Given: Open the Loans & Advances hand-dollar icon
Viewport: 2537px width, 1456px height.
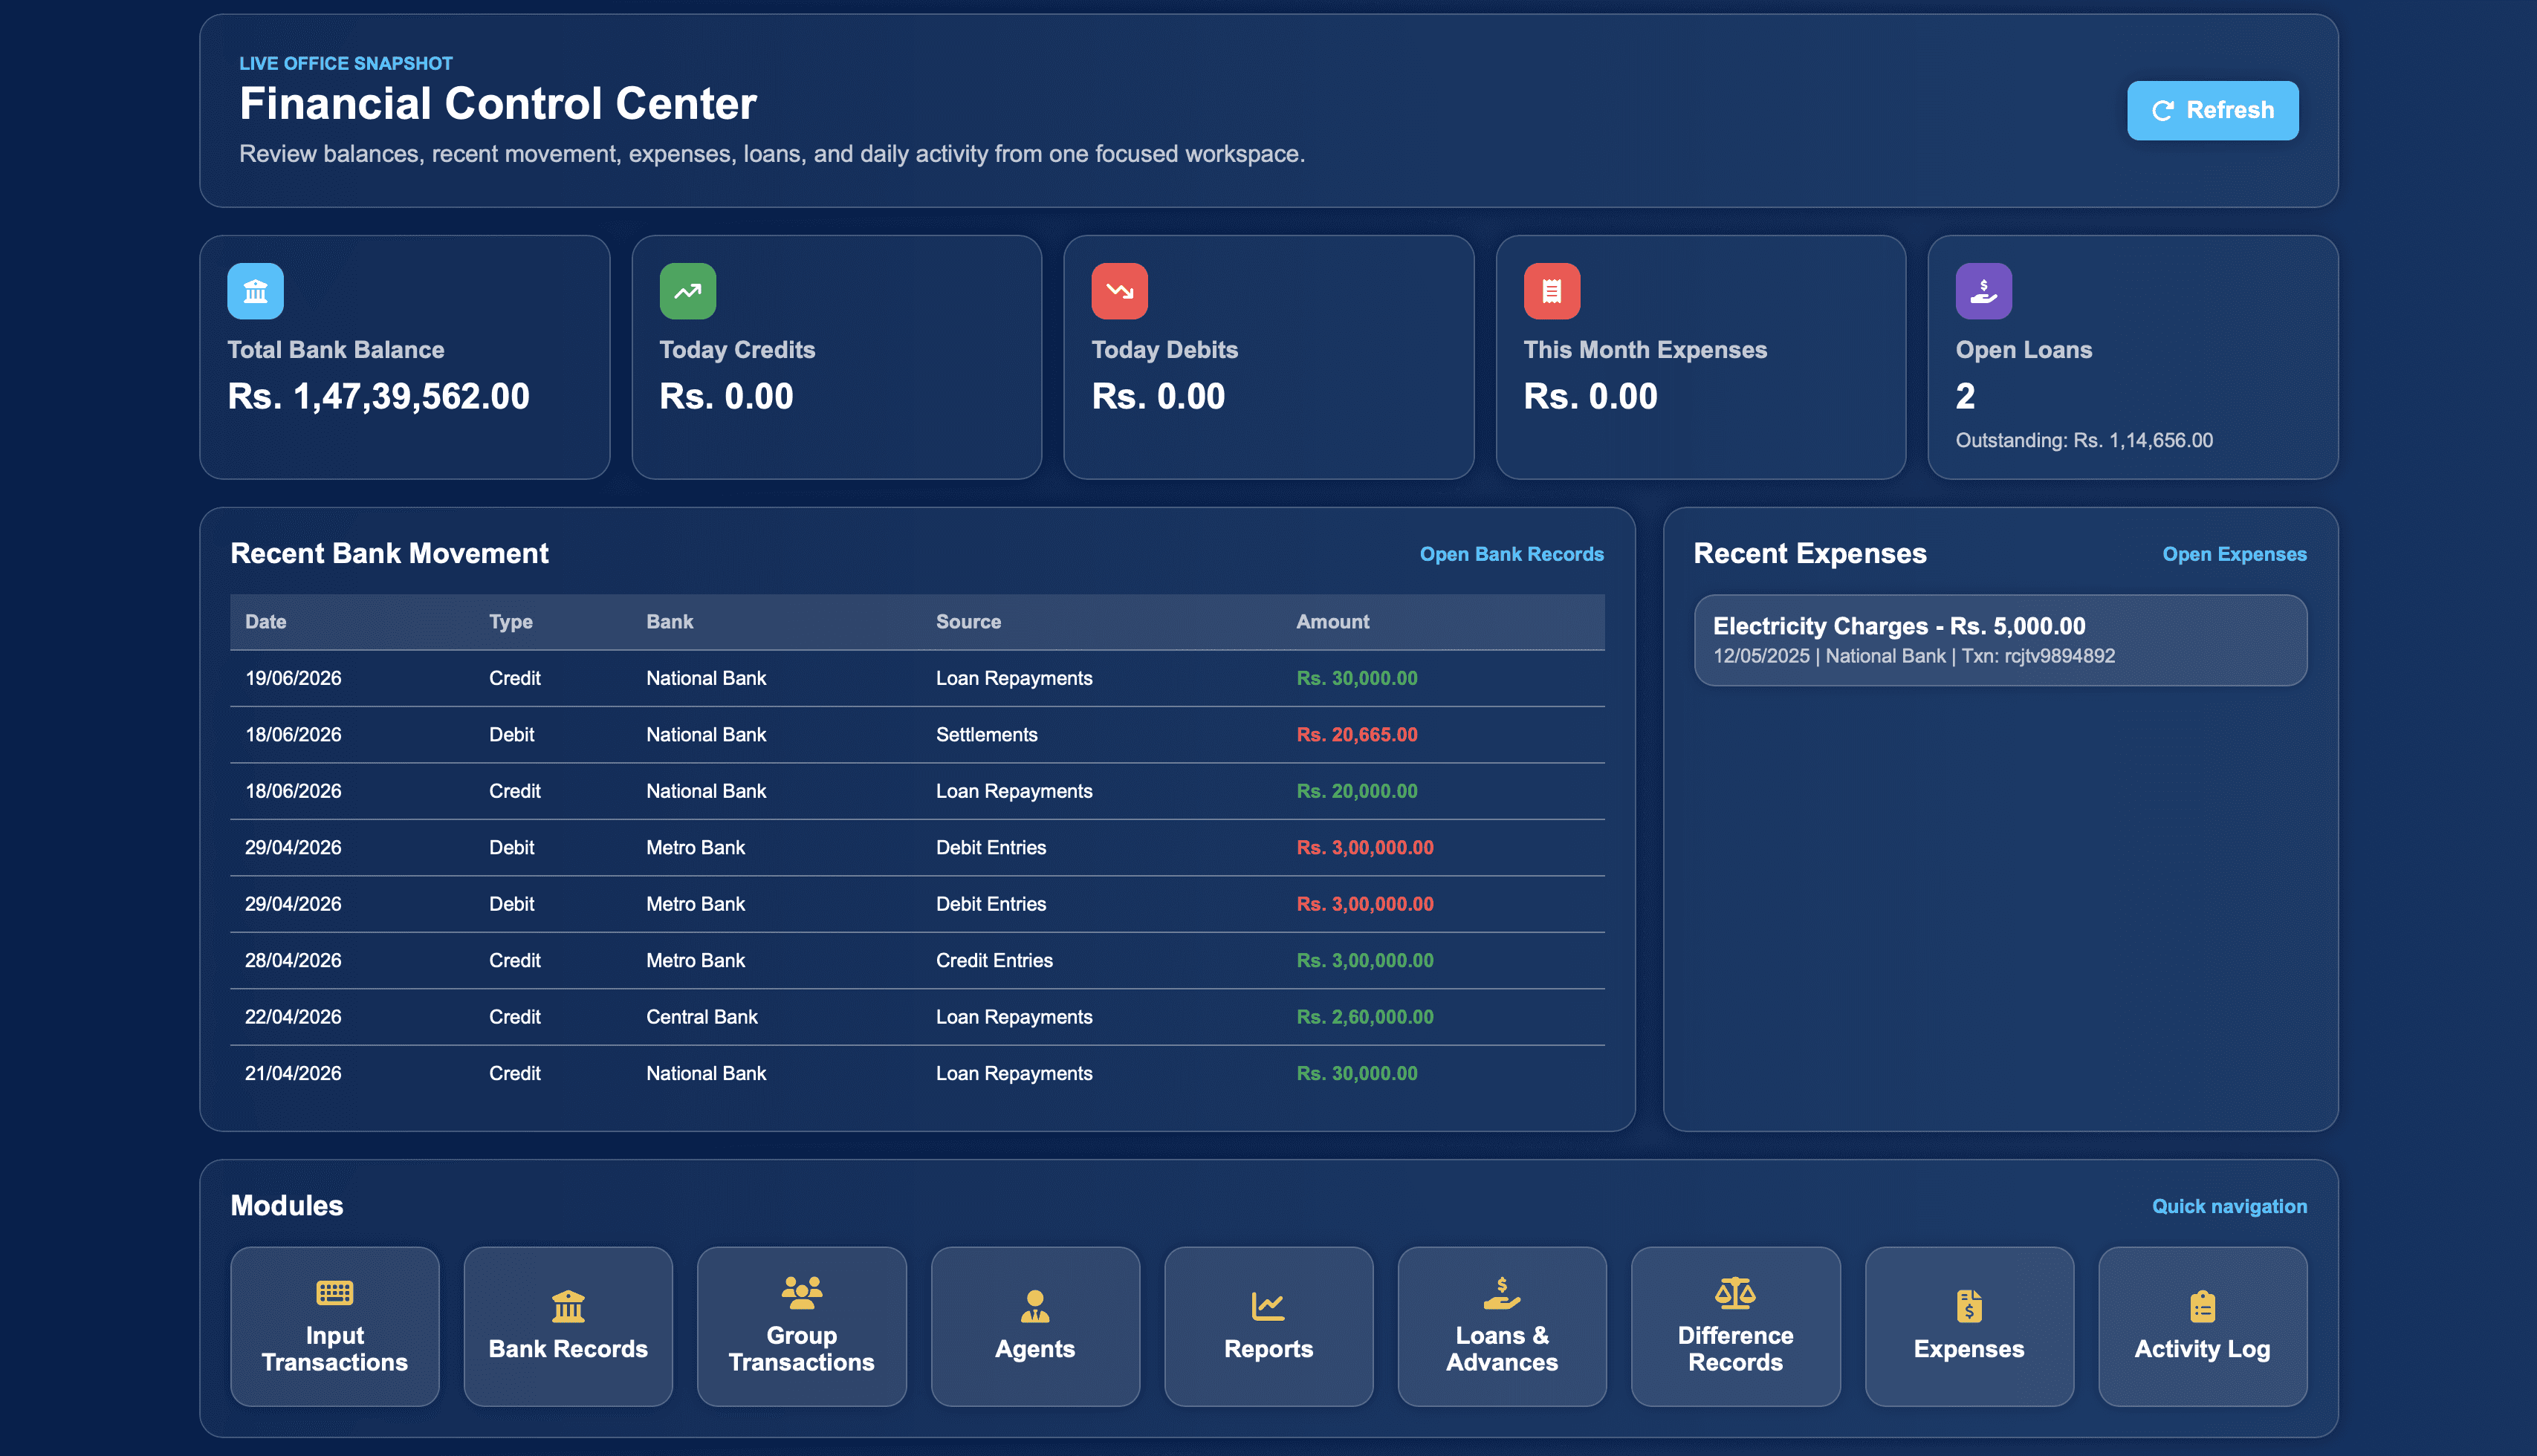Looking at the screenshot, I should coord(1502,1293).
